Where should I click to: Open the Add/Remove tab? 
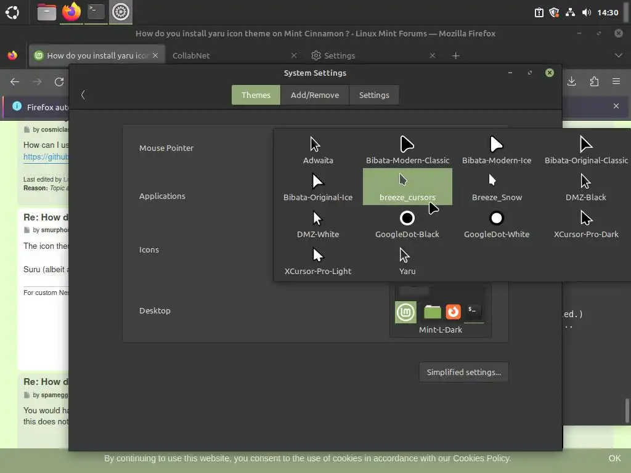[x=315, y=95]
